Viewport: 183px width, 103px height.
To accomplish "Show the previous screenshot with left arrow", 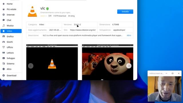I will [31, 66].
